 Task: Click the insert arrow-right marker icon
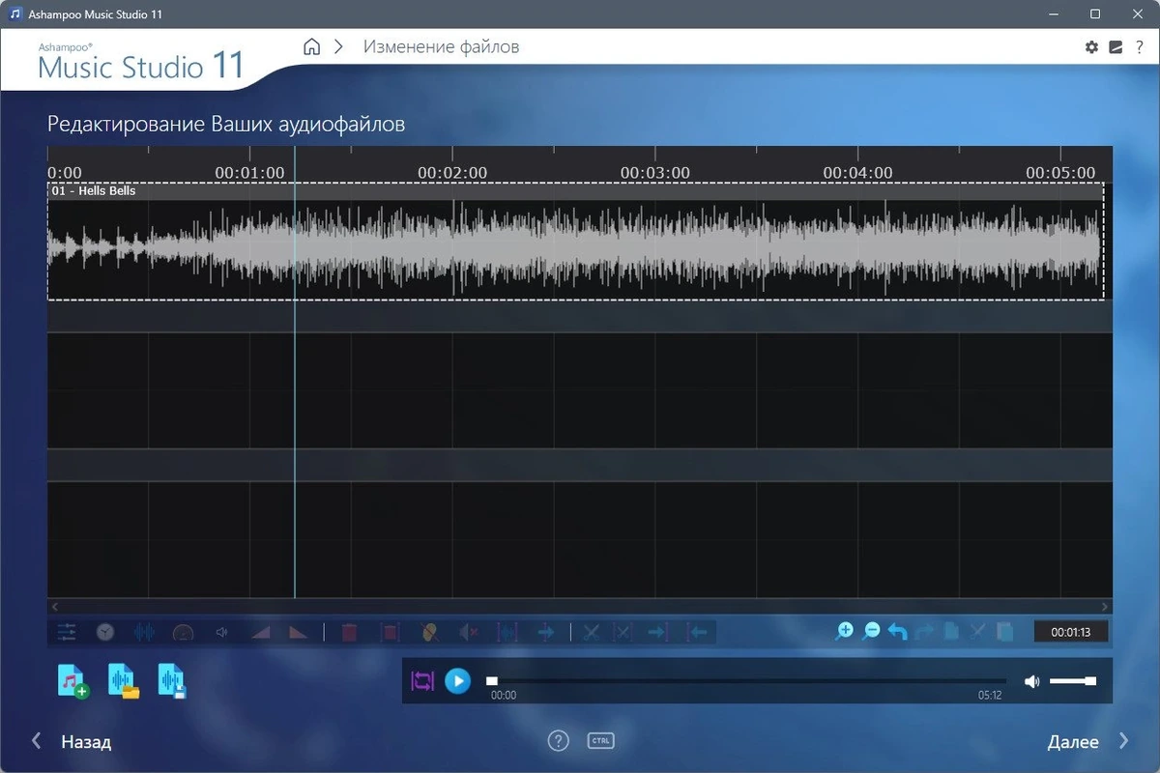(546, 633)
